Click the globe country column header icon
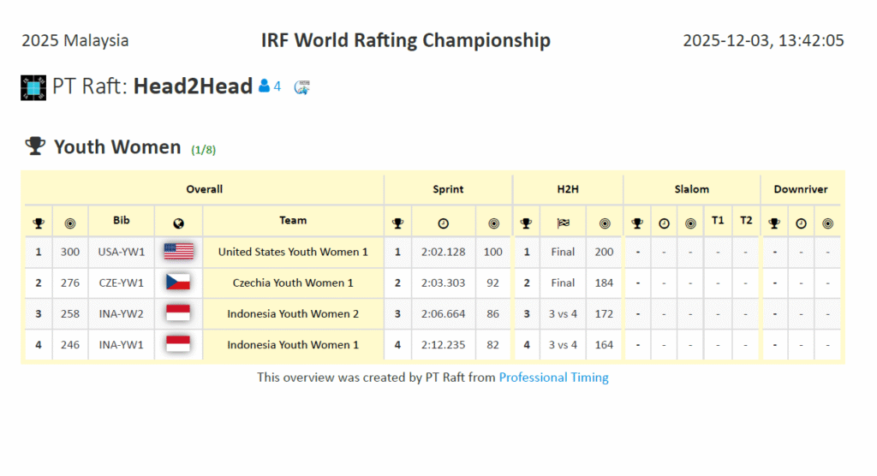Screen dimensions: 877x476 pyautogui.click(x=178, y=223)
